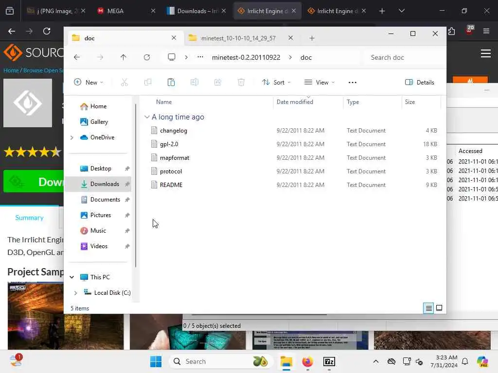The image size is (498, 373).
Task: Open the New item dropdown
Action: tap(89, 83)
